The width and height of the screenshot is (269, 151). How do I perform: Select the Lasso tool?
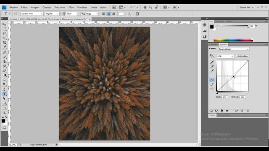4,34
